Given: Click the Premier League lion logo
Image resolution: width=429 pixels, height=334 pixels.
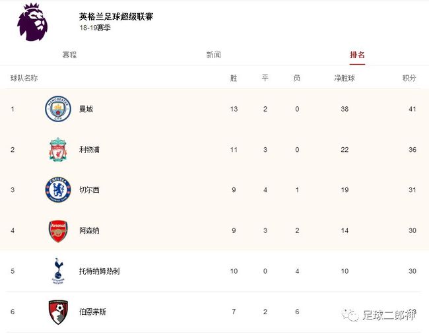Looking at the screenshot, I should tap(32, 22).
